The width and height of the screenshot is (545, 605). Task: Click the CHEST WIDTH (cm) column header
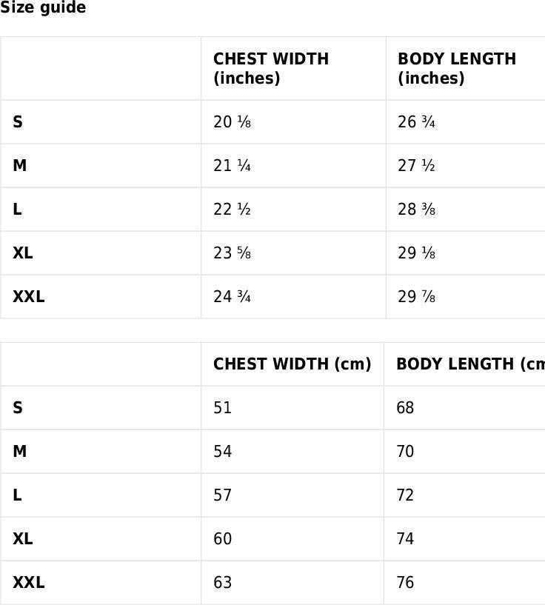(x=292, y=364)
